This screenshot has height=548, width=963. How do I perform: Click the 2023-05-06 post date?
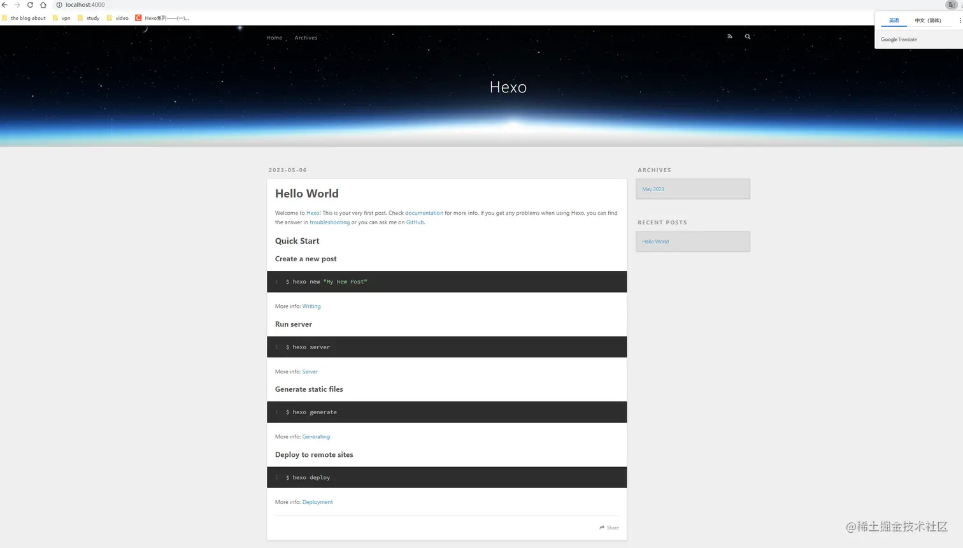tap(288, 170)
